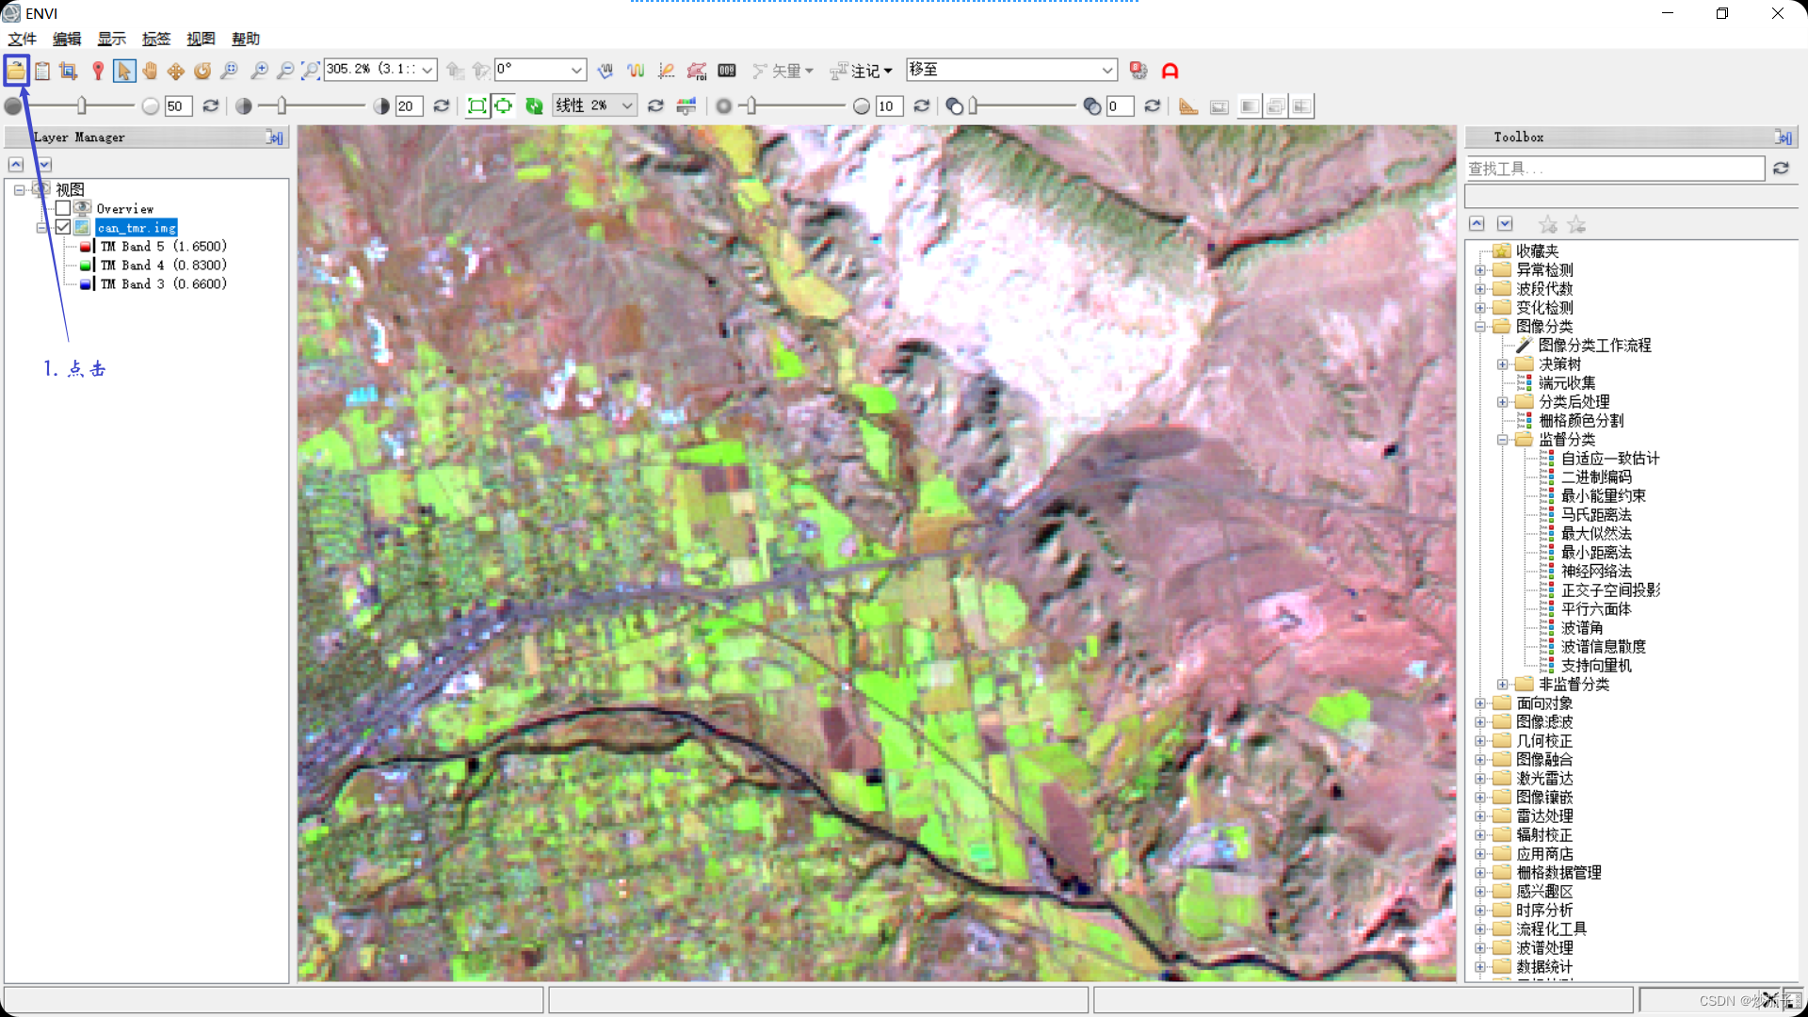Open the mensuration ruler tool
Screen dimensions: 1808x1017
click(1188, 106)
